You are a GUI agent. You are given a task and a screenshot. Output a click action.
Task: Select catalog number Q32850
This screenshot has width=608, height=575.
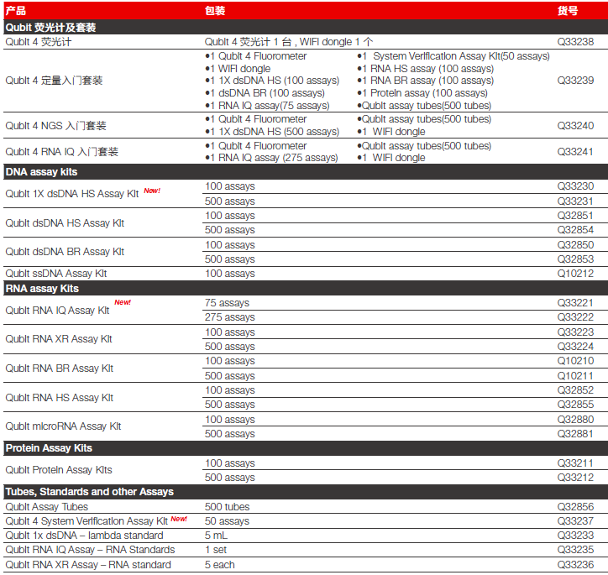(x=575, y=245)
